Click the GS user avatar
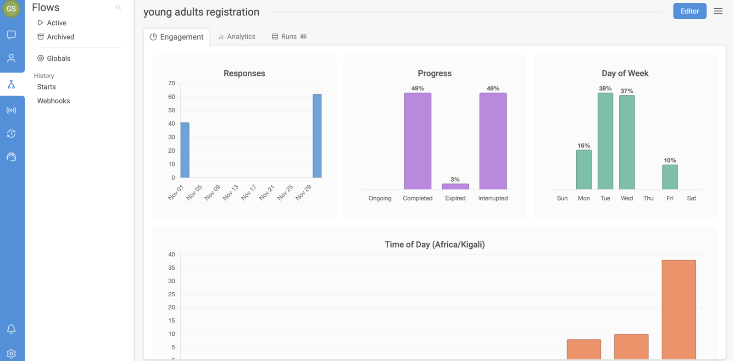This screenshot has width=734, height=361. tap(11, 9)
